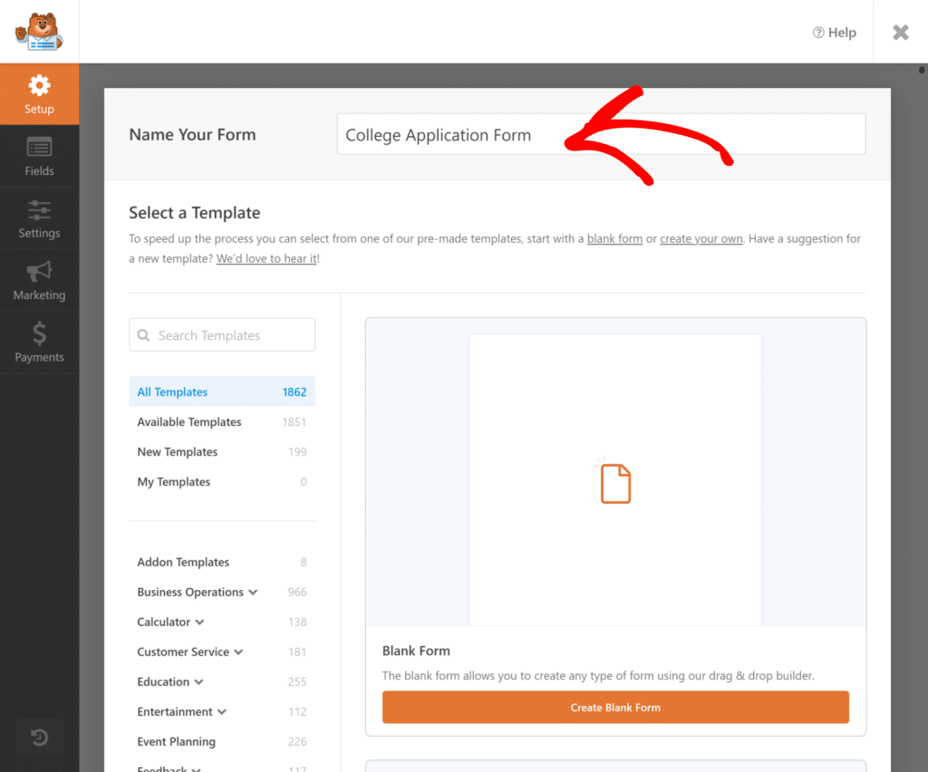Image resolution: width=928 pixels, height=772 pixels.
Task: Open the blank form link
Action: click(614, 238)
